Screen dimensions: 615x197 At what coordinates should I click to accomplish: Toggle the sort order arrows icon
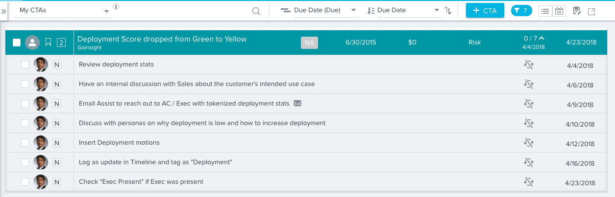[448, 10]
